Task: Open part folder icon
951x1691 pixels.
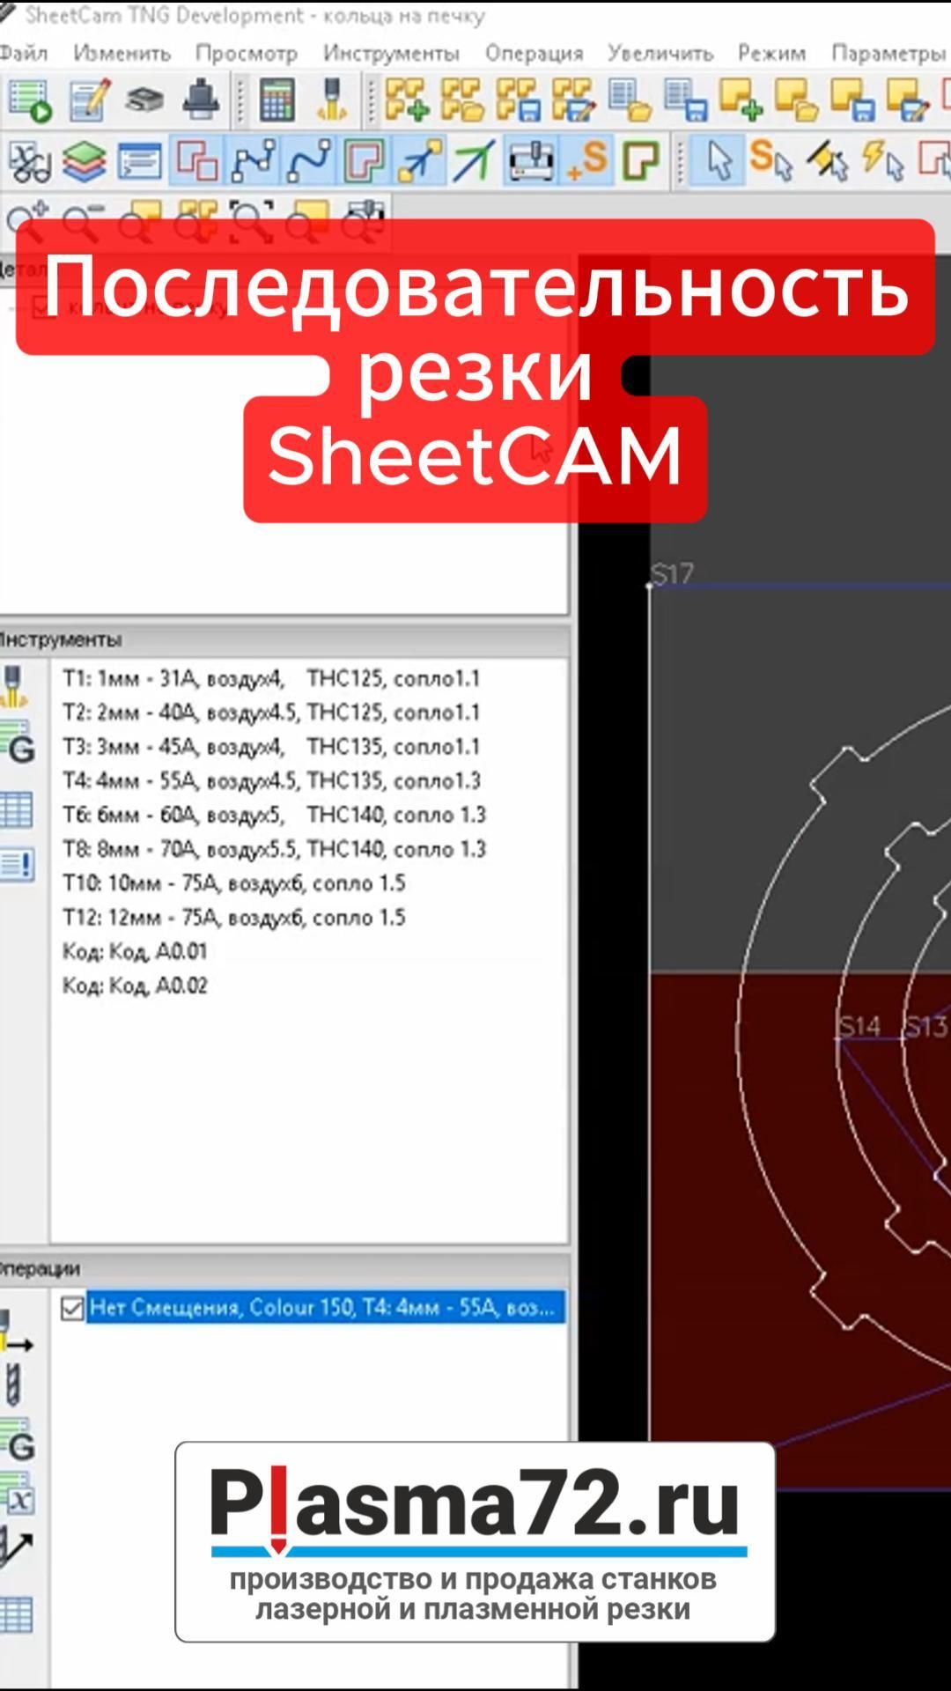Action: coord(462,101)
